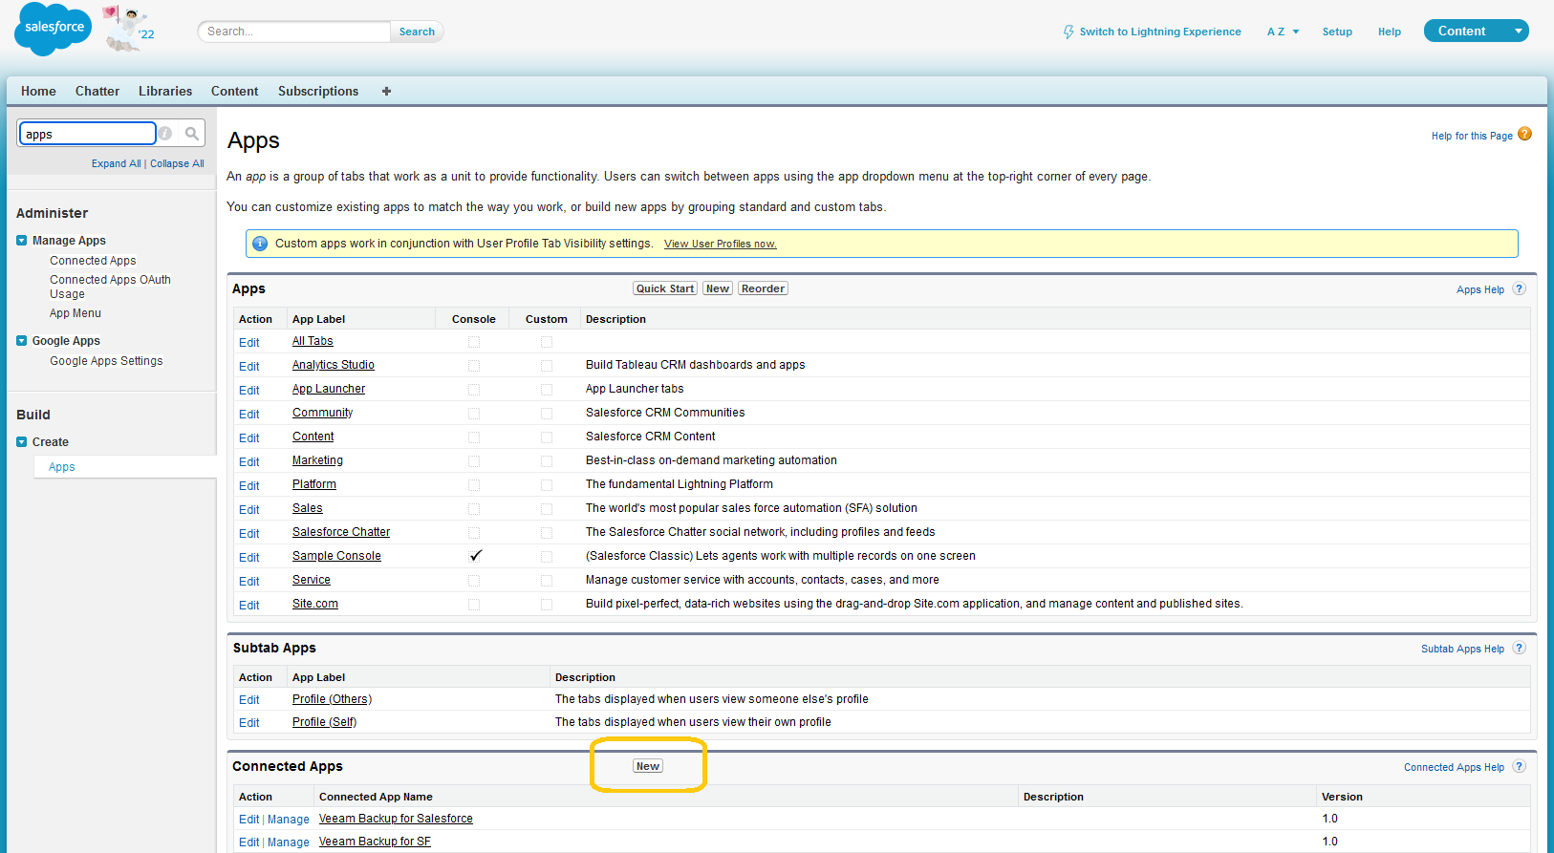Screen dimensions: 1554x853
Task: Open the Sample Console app link
Action: pyautogui.click(x=336, y=556)
